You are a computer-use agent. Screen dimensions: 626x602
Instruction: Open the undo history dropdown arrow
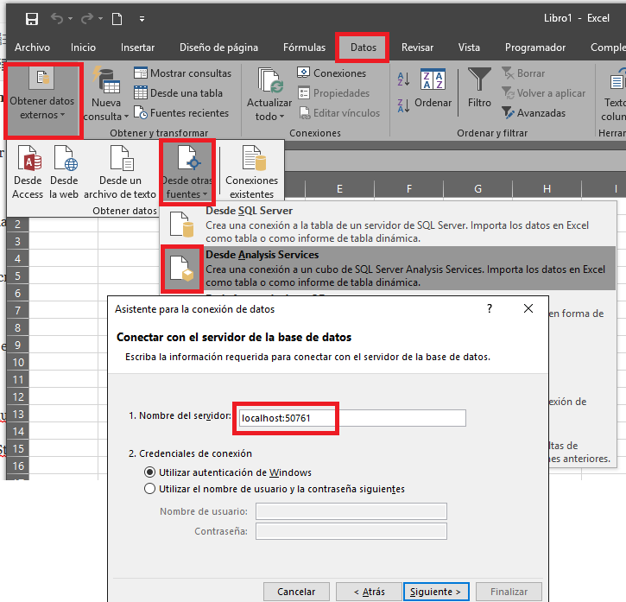pyautogui.click(x=70, y=18)
